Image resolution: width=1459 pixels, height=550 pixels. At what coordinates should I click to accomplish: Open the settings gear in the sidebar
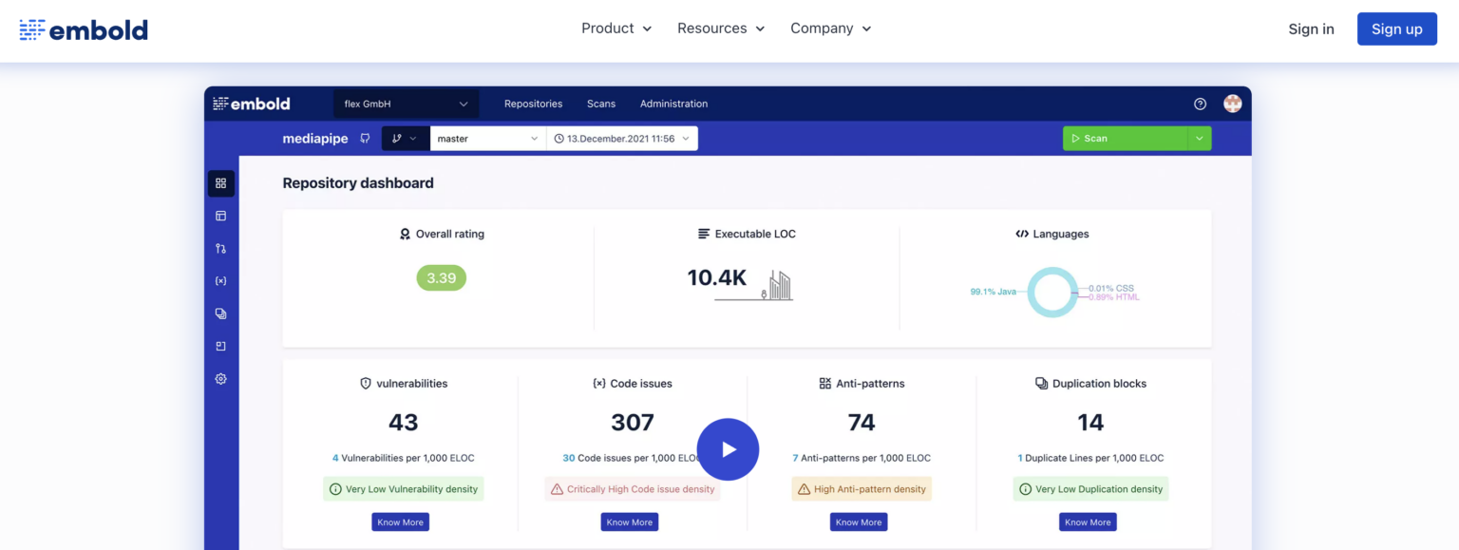click(220, 379)
